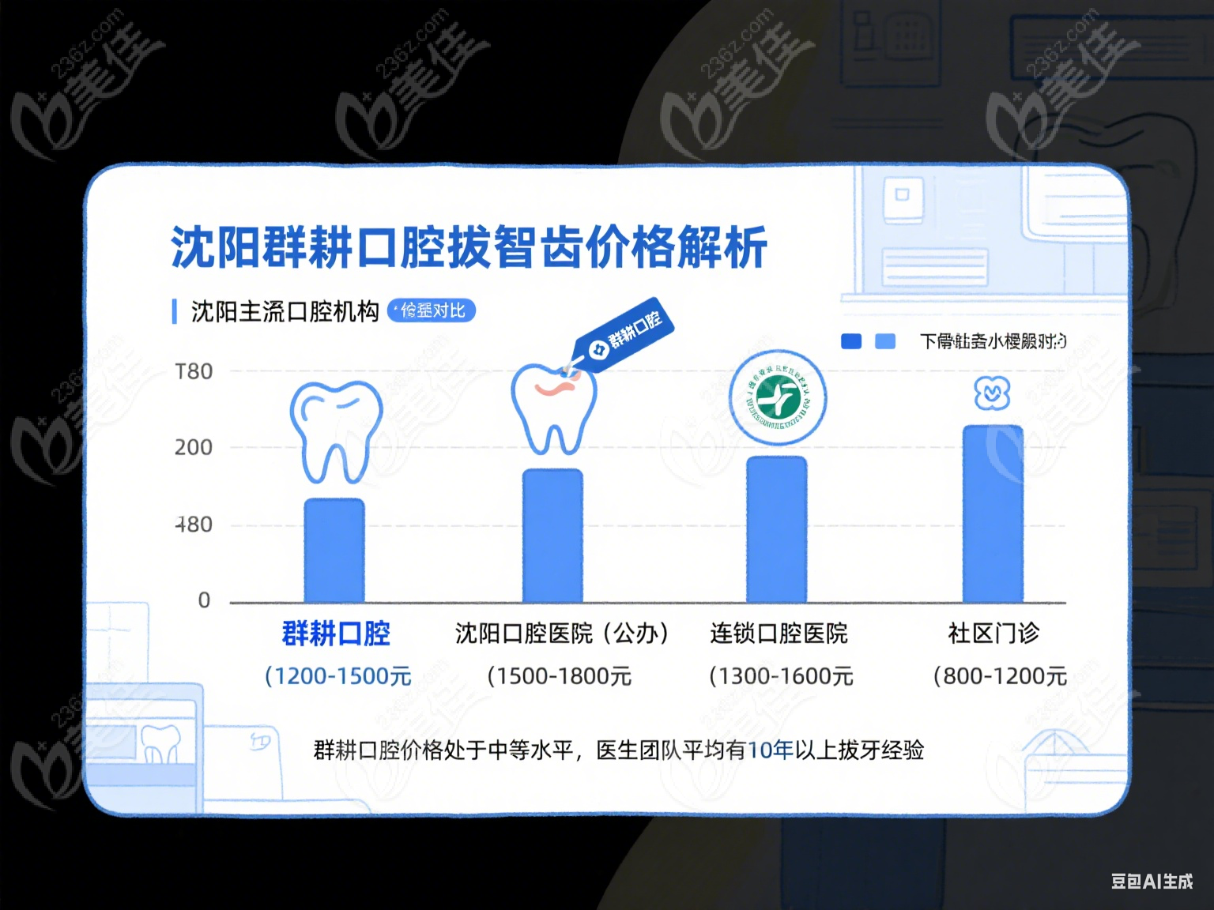The width and height of the screenshot is (1214, 910).
Task: Click the 沈阳口腔医院 chart bar
Action: (x=552, y=535)
